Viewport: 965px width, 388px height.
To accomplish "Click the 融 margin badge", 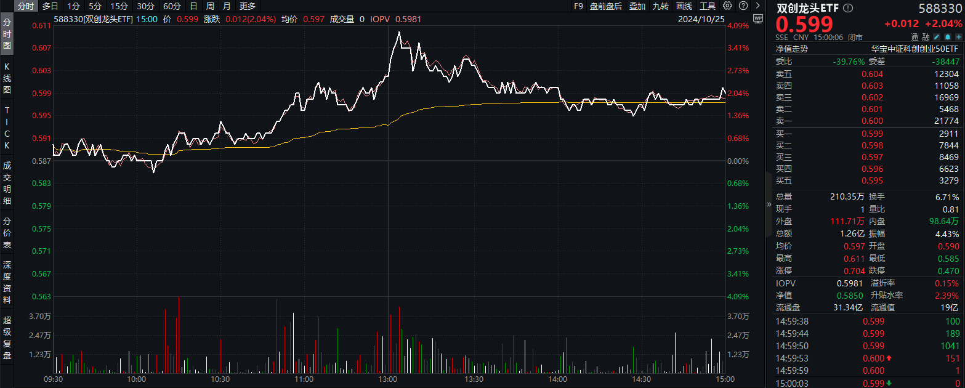I will pos(926,37).
